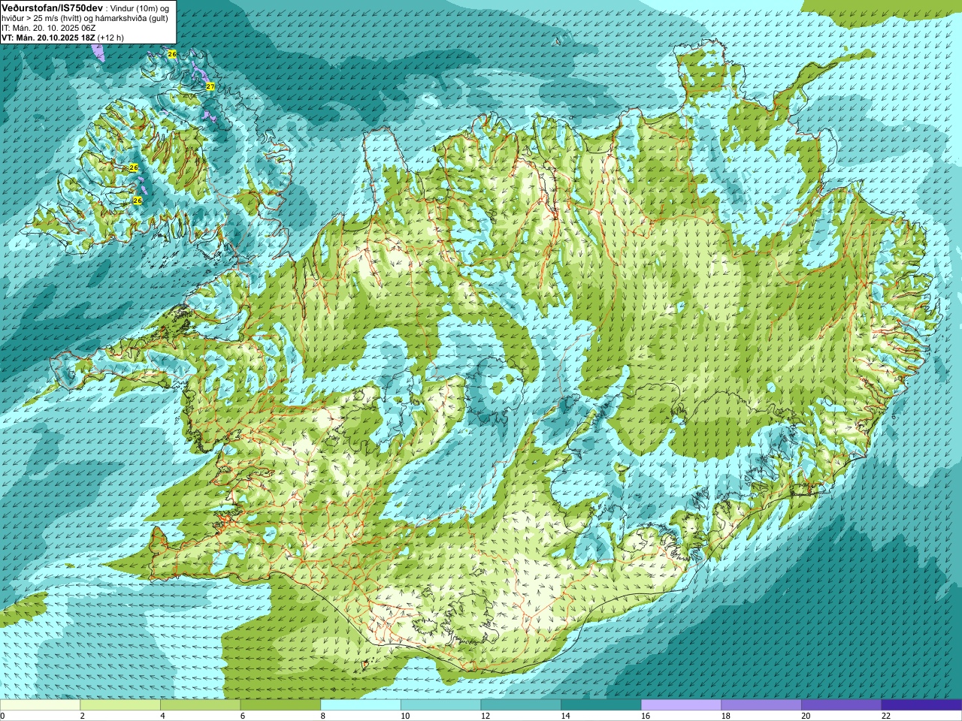
Task: Click the legend tick label '16'
Action: 646,716
